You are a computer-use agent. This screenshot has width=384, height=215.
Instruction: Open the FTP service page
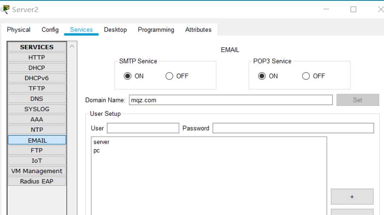pyautogui.click(x=37, y=150)
